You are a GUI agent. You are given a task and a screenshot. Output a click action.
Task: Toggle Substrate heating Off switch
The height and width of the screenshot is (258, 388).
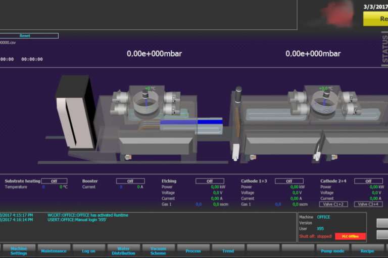(x=54, y=181)
